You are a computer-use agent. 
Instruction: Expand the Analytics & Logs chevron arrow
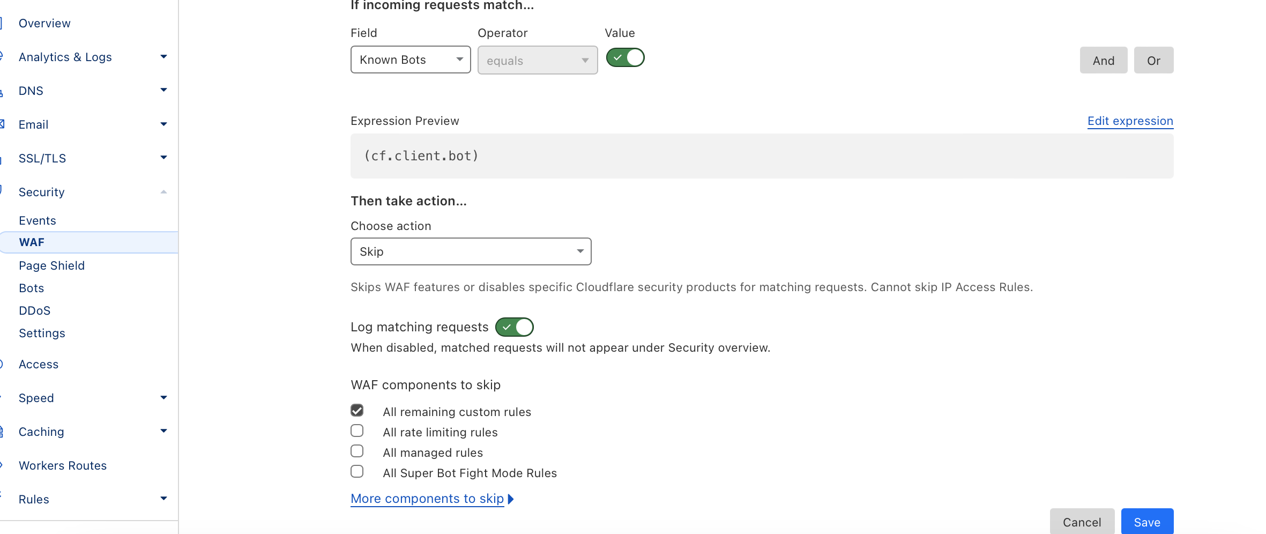(163, 57)
